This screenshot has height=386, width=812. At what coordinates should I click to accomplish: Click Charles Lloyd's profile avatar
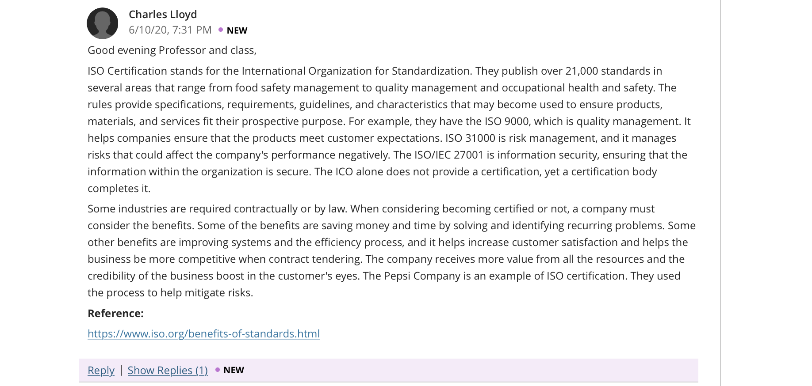coord(102,23)
